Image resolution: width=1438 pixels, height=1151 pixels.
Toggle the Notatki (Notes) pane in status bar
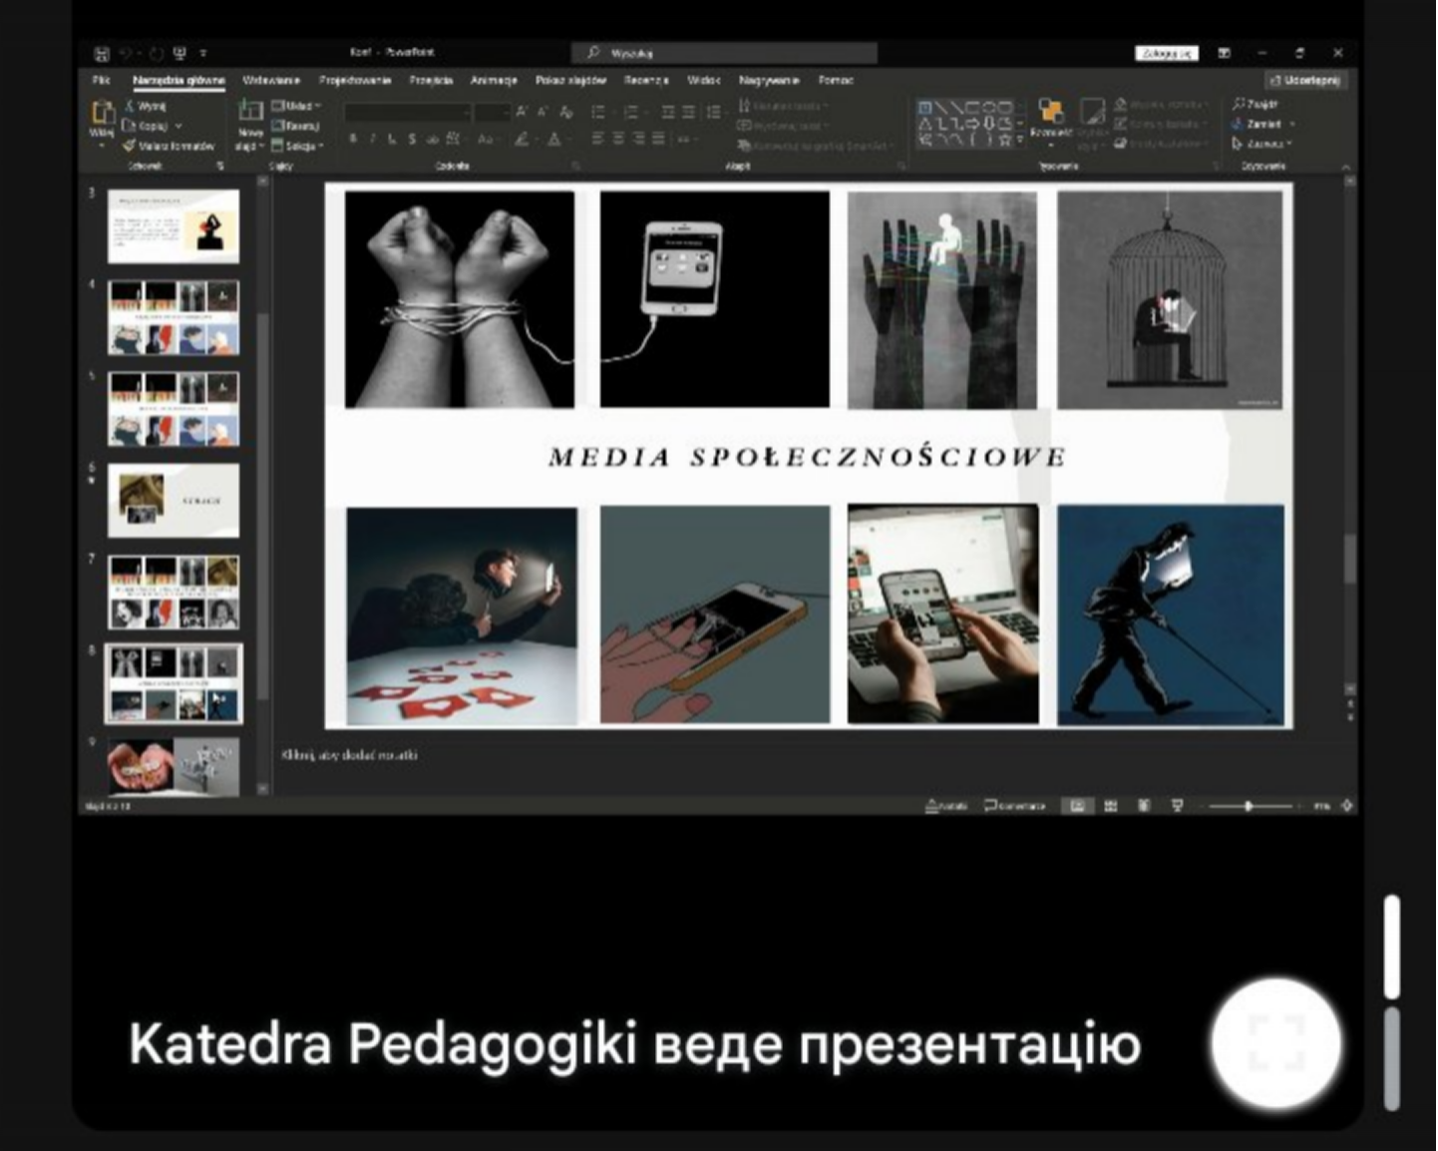946,806
